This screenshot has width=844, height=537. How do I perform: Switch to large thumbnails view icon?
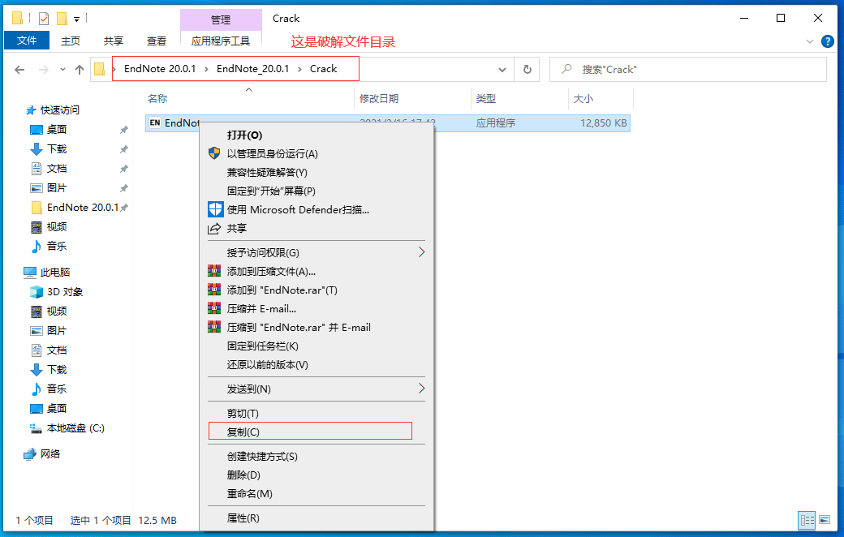(x=825, y=520)
